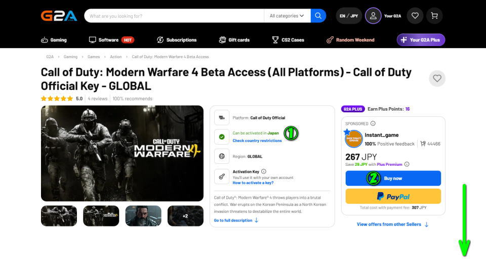Select the first product thumbnail
The image size is (486, 273).
click(x=59, y=216)
